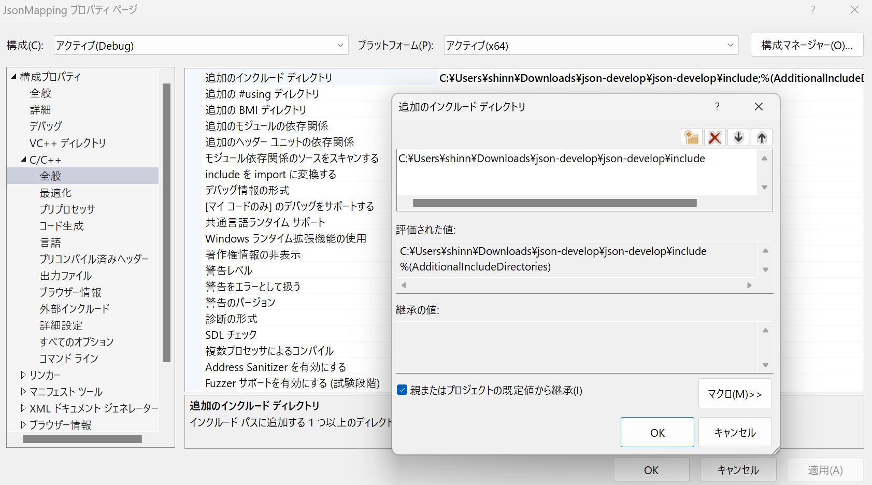Confirm the dialog with OK

point(657,432)
